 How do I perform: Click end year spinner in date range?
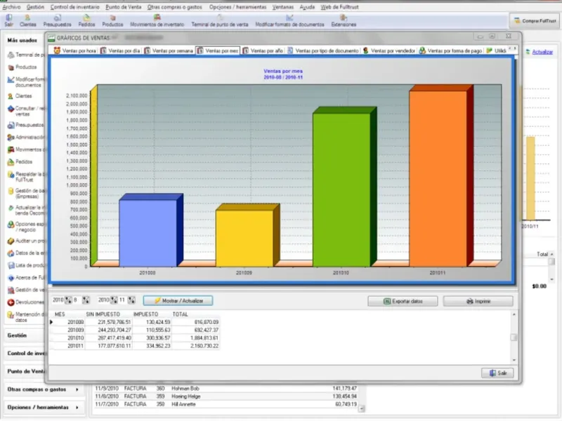coord(114,300)
